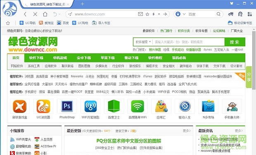Open the 字体下载 subcategory

pos(202,66)
